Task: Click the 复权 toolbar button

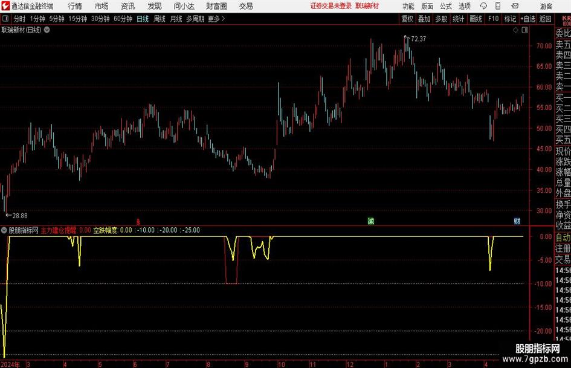Action: (407, 19)
